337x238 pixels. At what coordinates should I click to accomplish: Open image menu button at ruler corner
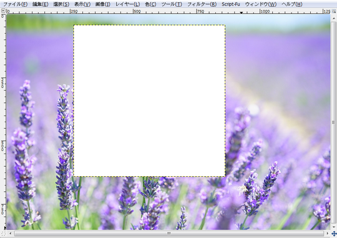point(3,11)
